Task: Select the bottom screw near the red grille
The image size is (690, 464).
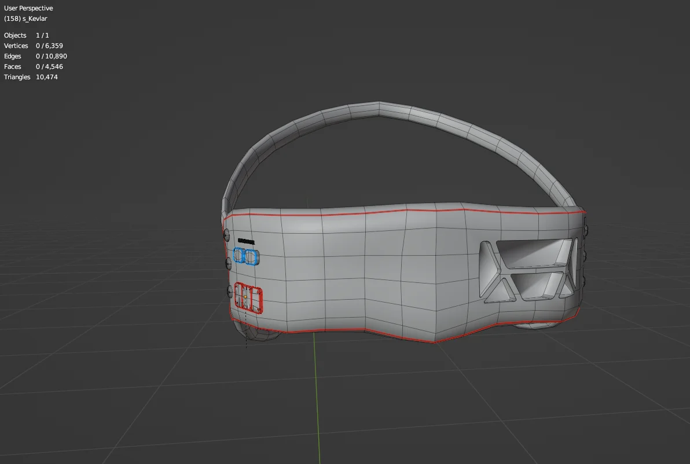Action: tap(230, 291)
